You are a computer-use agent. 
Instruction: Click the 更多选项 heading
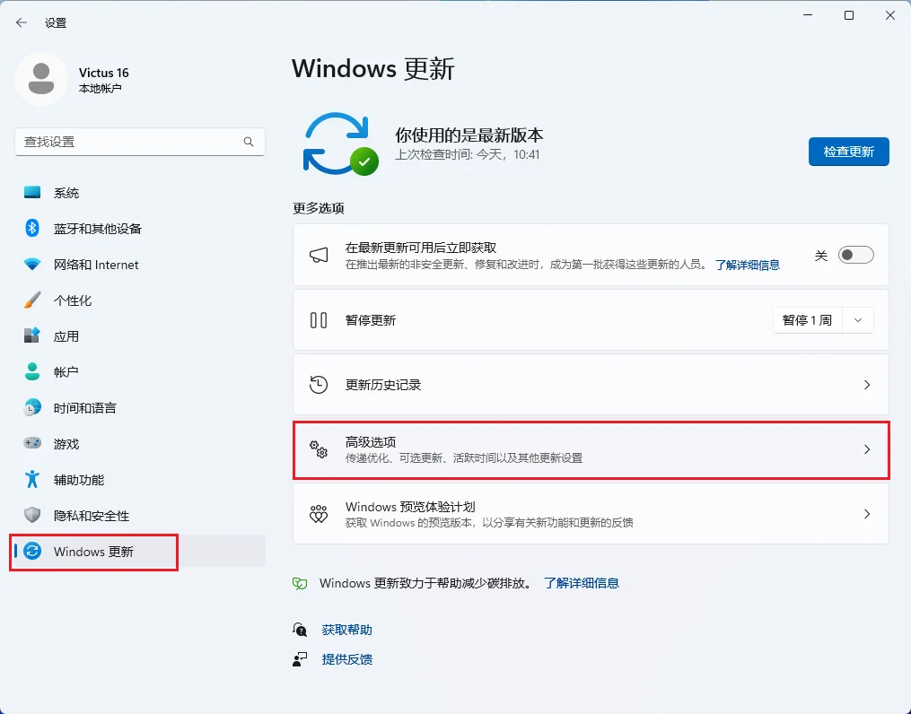pos(319,208)
